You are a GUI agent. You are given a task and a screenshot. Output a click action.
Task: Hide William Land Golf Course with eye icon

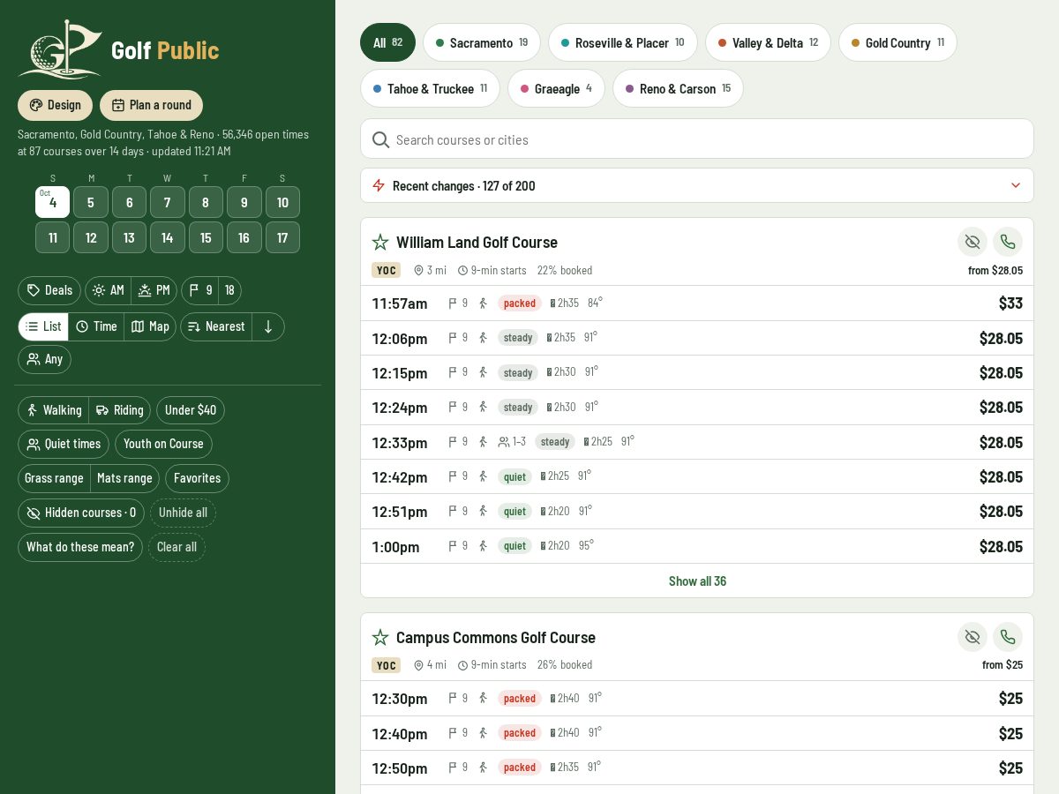[x=973, y=242]
